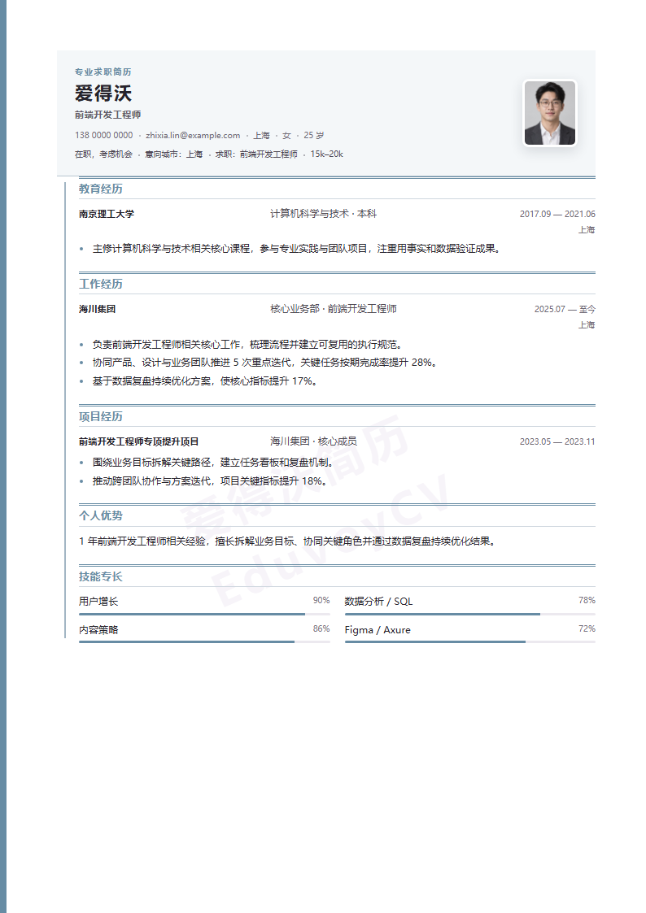The height and width of the screenshot is (913, 646).
Task: Click the company name 海川集团 in work history
Action: (x=98, y=309)
